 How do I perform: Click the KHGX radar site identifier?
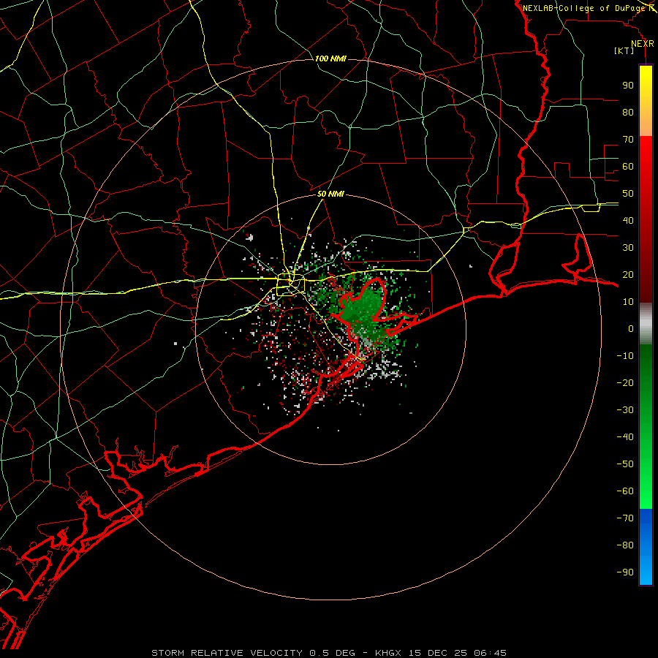[x=389, y=653]
